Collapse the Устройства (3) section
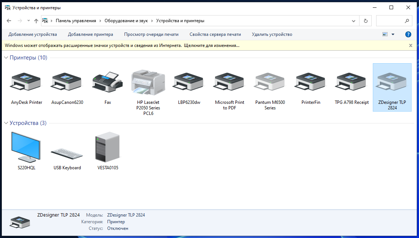This screenshot has width=419, height=238. (x=5, y=123)
